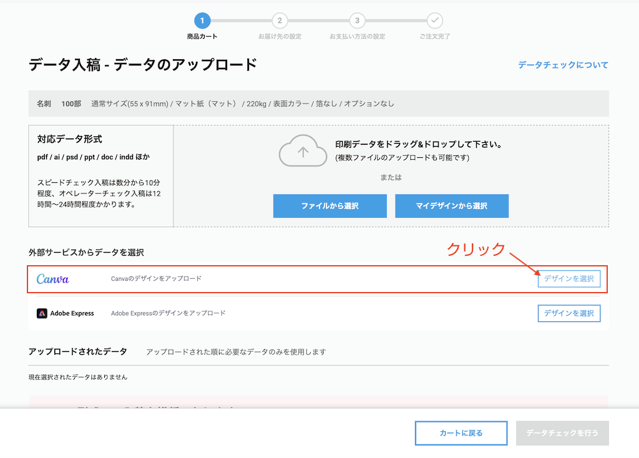Click the step 2 お届け先の設定 circle

tap(279, 20)
